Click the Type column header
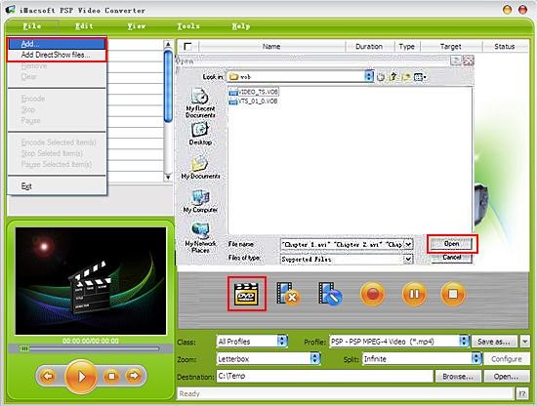537x406 pixels. [407, 46]
